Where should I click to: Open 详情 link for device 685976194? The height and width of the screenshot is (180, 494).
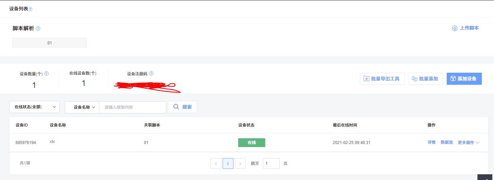pyautogui.click(x=431, y=143)
